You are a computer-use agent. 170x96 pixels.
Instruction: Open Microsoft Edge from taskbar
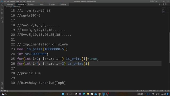point(84,94)
